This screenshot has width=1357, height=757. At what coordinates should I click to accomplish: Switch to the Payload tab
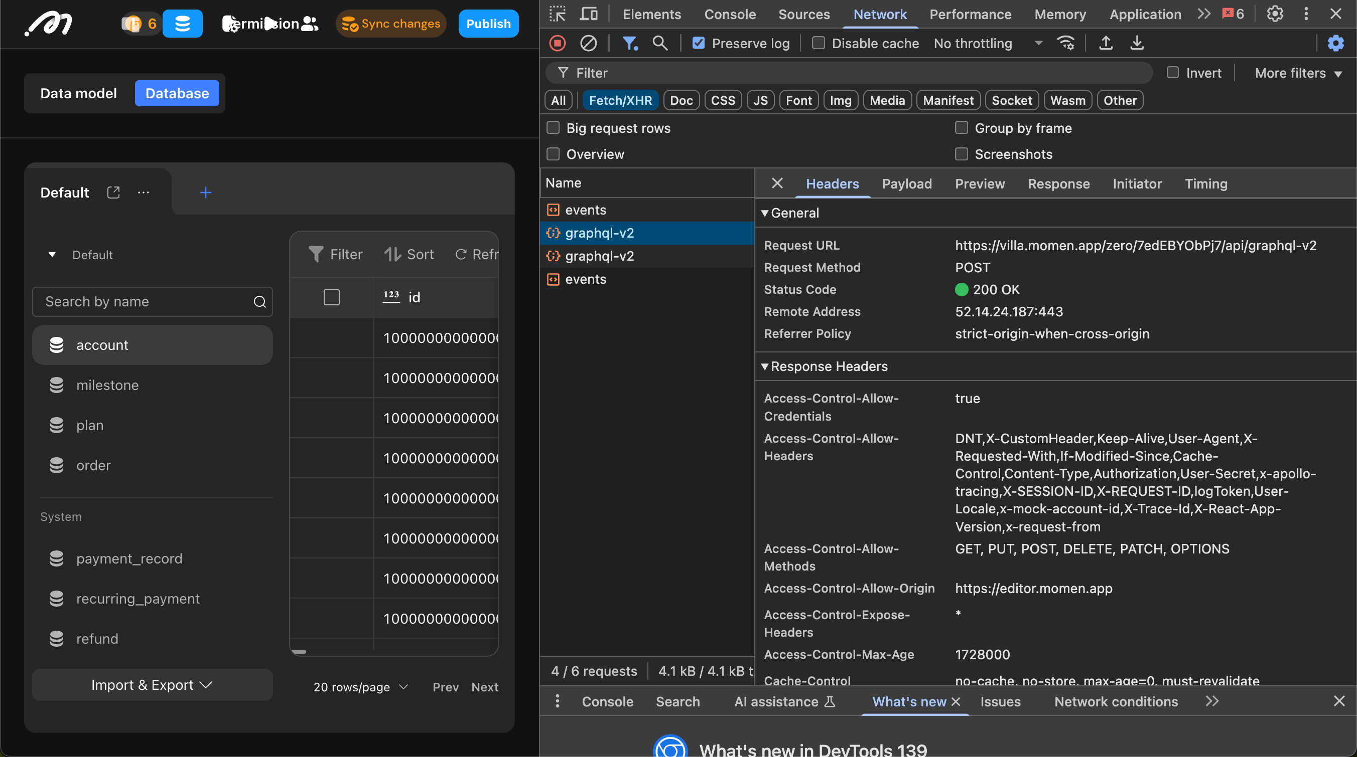point(907,183)
